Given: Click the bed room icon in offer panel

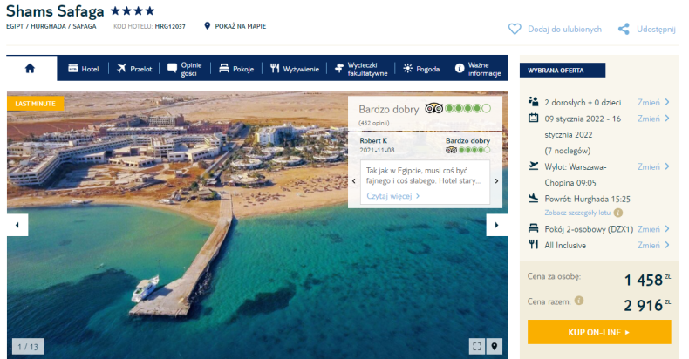Looking at the screenshot, I should pyautogui.click(x=534, y=228).
